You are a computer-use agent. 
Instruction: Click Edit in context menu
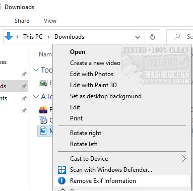coord(75,107)
